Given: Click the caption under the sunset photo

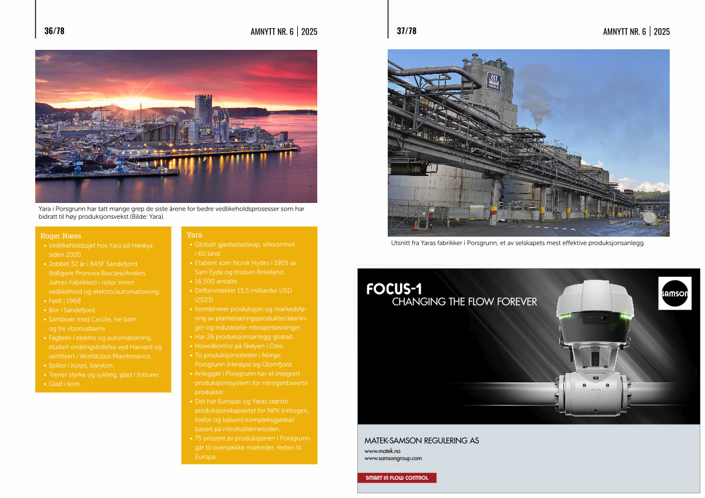Looking at the screenshot, I should 170,212.
